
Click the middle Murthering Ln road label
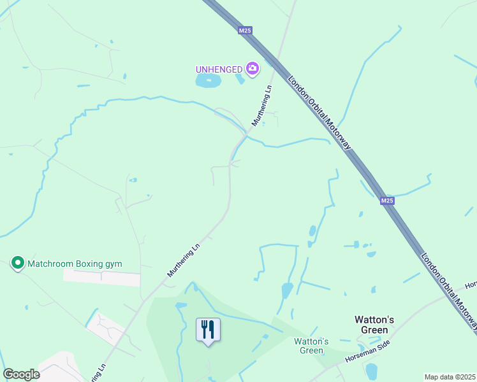(x=184, y=260)
